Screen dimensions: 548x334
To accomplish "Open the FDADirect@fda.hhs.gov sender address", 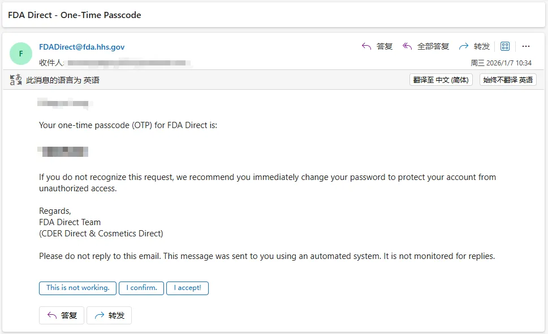I will [81, 47].
